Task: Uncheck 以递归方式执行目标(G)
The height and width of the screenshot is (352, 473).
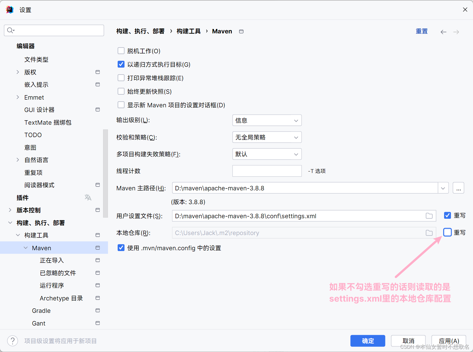Action: click(x=121, y=64)
